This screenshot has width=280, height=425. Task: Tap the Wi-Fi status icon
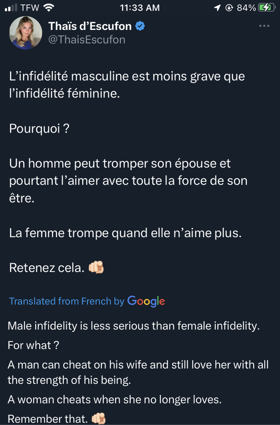[x=48, y=8]
